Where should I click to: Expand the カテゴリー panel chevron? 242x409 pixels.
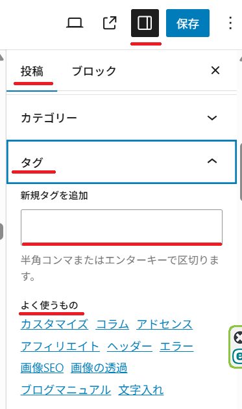[x=212, y=118]
